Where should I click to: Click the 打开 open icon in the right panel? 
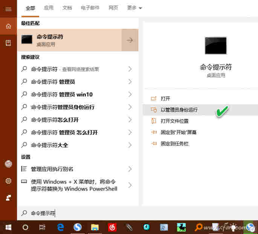[154, 98]
